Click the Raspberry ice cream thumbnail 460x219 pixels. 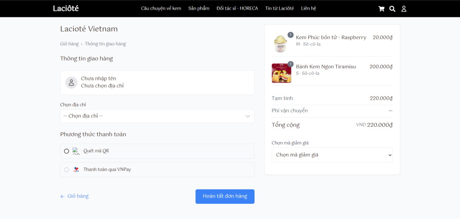(280, 44)
